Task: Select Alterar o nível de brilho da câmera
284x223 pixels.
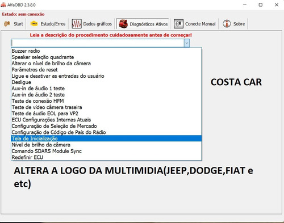Action: 106,64
